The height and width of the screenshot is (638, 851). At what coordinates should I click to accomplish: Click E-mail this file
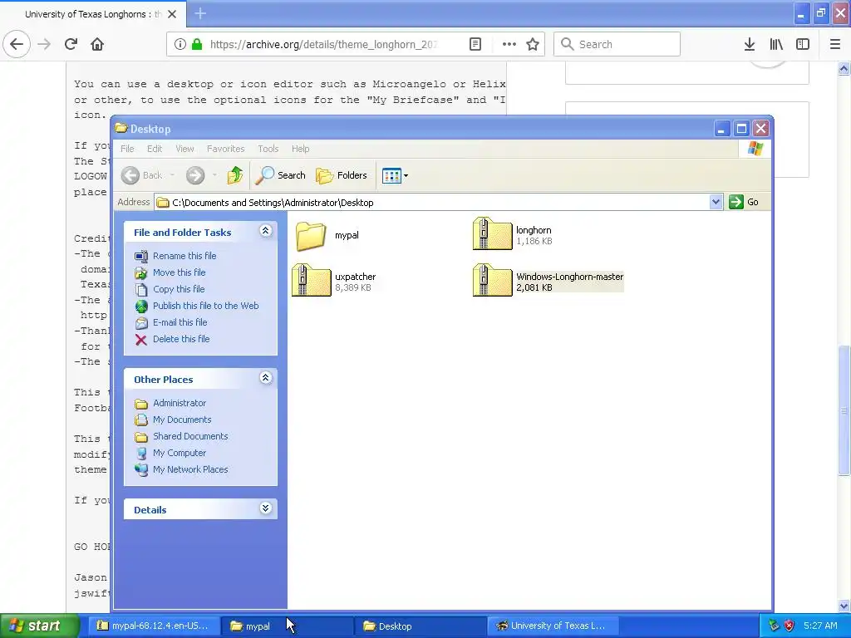coord(180,322)
